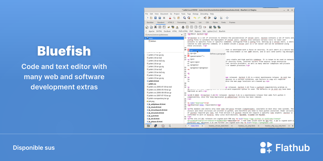Click the Cut scissors icon
The image size is (323, 161).
click(170, 18)
